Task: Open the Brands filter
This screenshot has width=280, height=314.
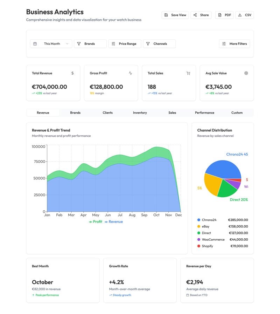Action: pos(90,44)
